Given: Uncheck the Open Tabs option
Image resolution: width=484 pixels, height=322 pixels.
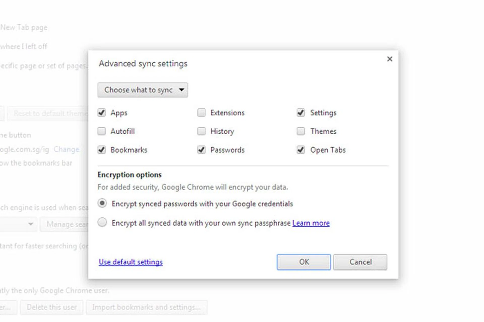Looking at the screenshot, I should tap(300, 150).
